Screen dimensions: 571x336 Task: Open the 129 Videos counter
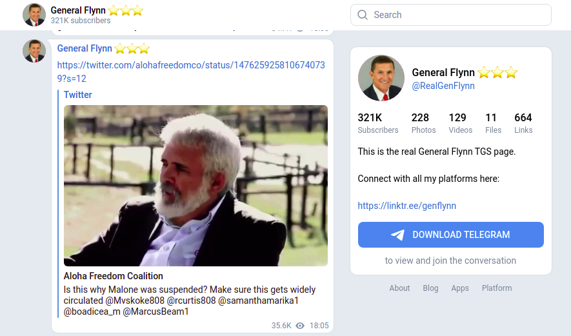pyautogui.click(x=460, y=123)
